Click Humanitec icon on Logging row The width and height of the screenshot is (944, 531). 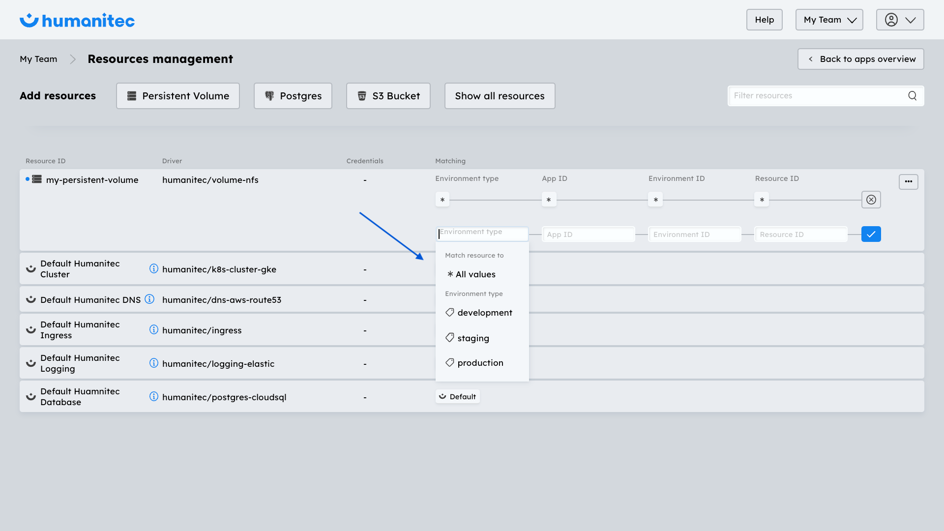point(31,363)
